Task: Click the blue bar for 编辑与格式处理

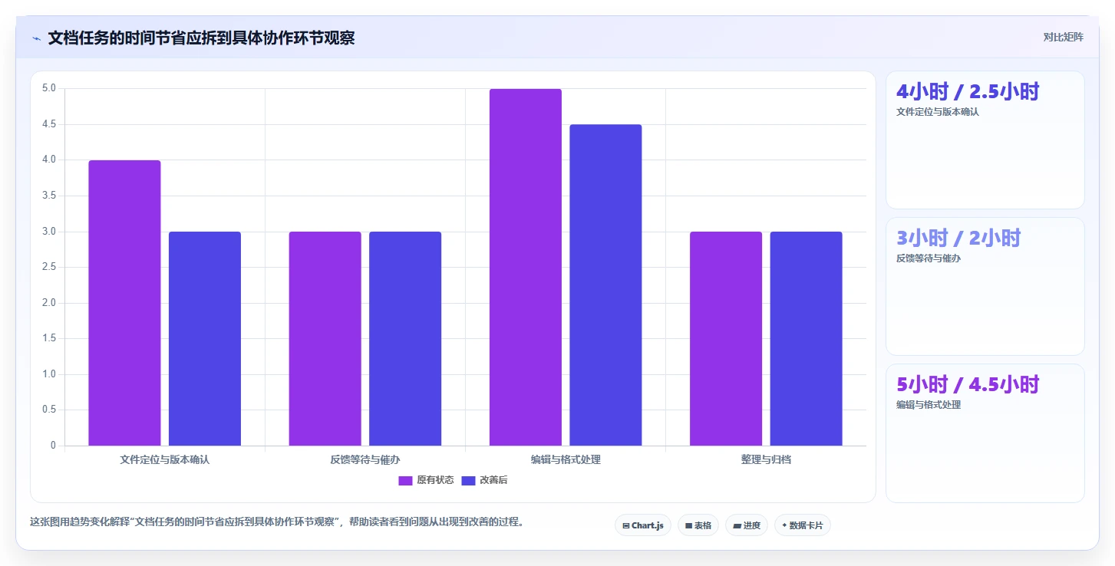Action: [x=605, y=285]
